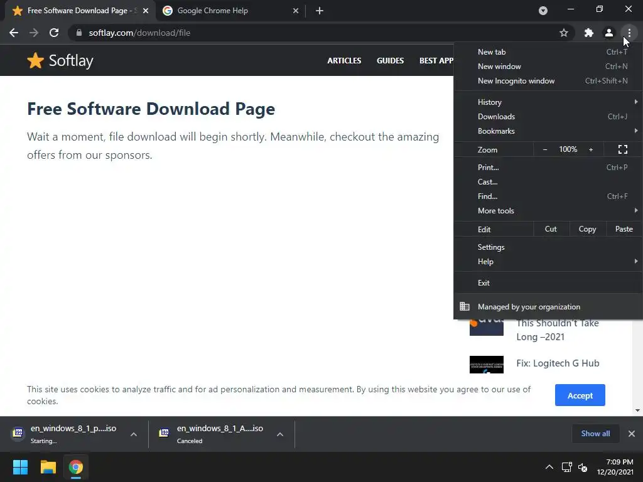643x482 pixels.
Task: Open options chevron for the Canceled download
Action: pos(280,434)
